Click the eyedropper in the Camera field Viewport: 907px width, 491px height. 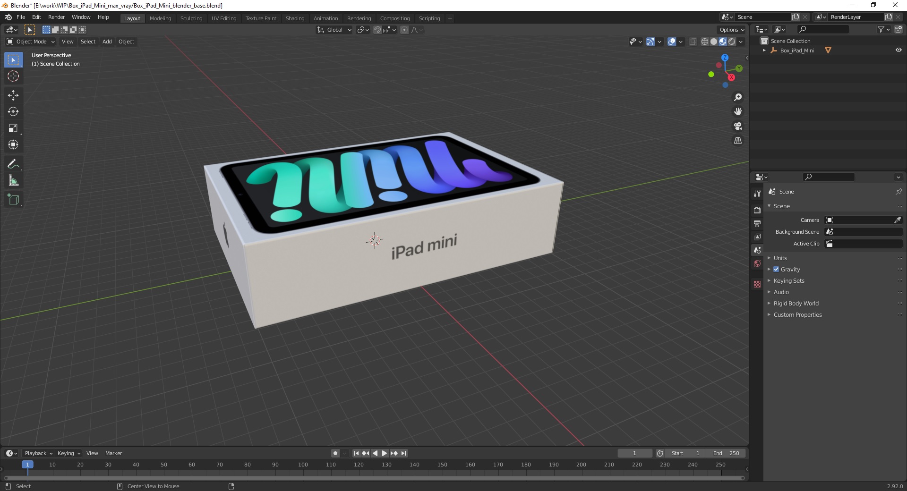[x=898, y=220]
